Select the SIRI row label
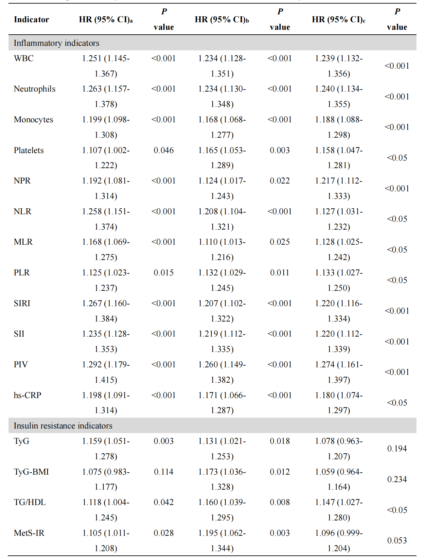 [22, 304]
